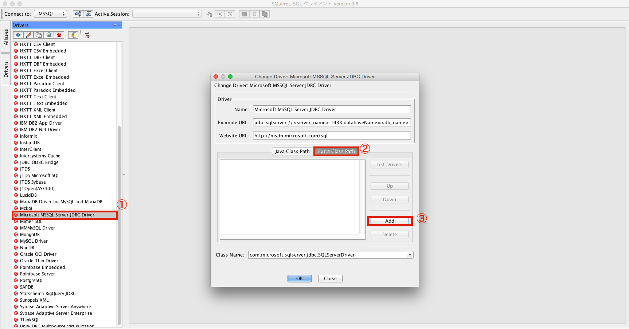Viewport: 629px width, 329px height.
Task: Select the IBM DB2 App Driver row
Action: pos(65,123)
